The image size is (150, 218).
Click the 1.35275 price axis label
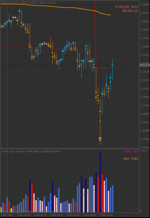[x=144, y=55]
